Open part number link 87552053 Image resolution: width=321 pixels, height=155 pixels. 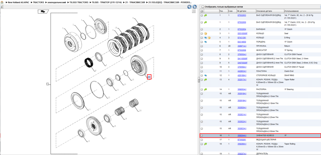242,15
